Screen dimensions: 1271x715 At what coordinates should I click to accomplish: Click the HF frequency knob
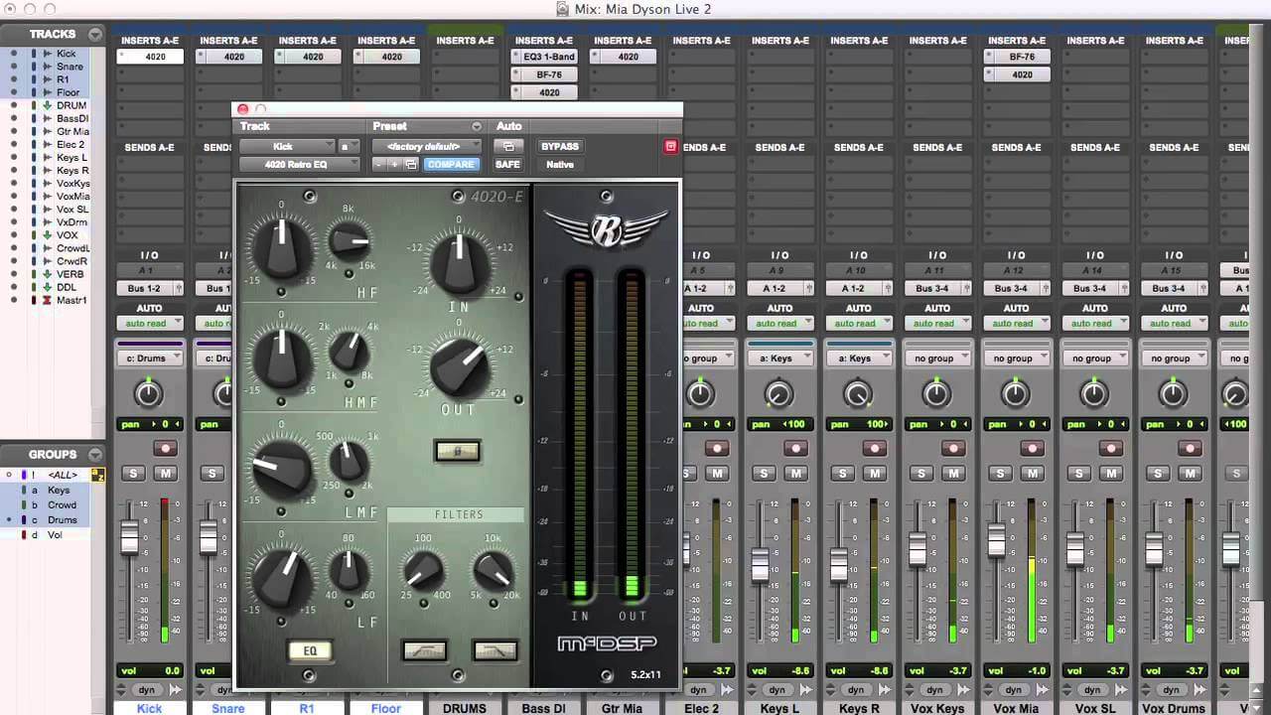[349, 241]
